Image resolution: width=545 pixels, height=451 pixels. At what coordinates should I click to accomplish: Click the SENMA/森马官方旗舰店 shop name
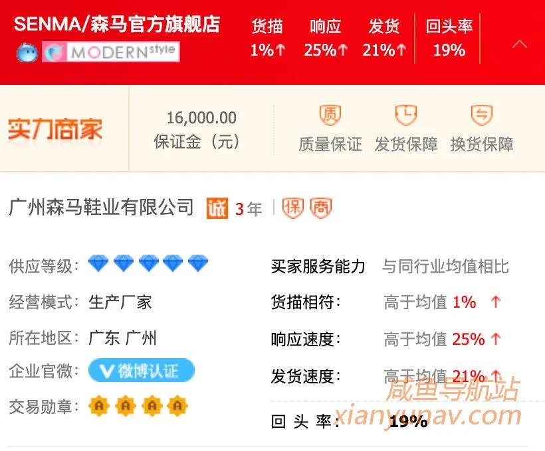pos(117,25)
